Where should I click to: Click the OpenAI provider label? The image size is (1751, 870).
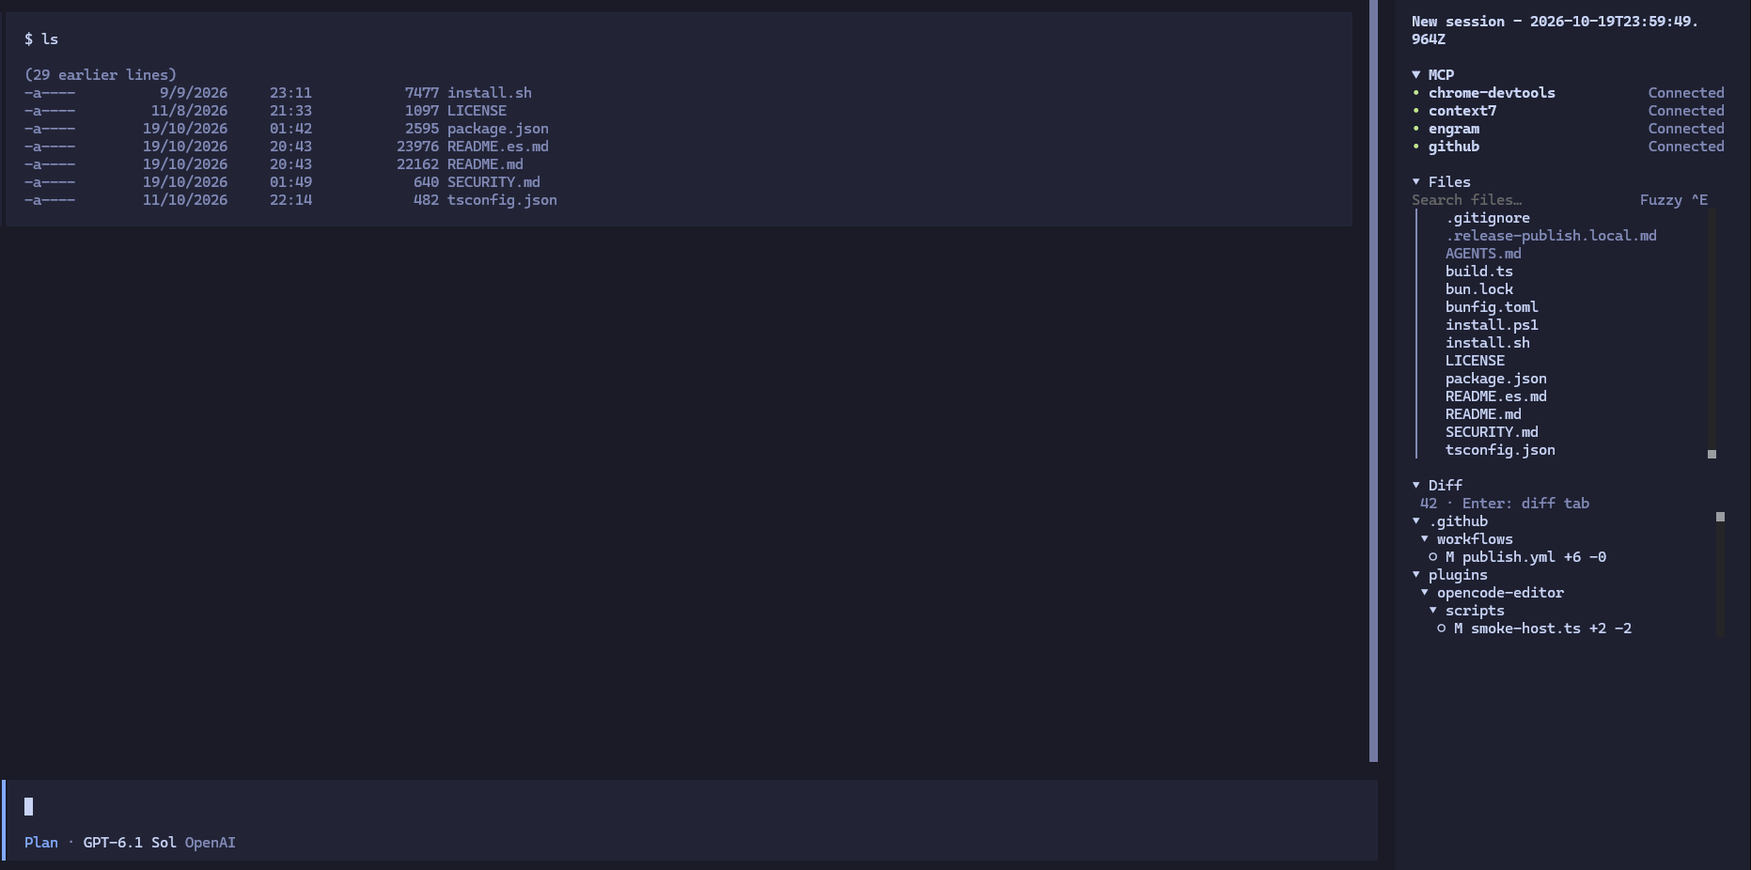click(x=211, y=843)
